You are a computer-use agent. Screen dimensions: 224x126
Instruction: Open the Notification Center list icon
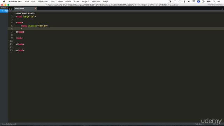tap(219, 1)
